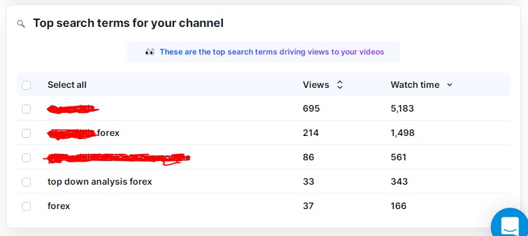This screenshot has height=236, width=528.
Task: Click the 'Select all' label
Action: (67, 85)
